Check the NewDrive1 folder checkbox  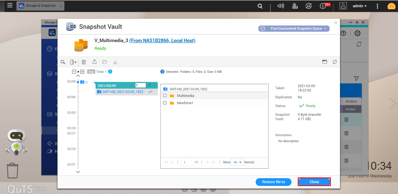tap(165, 103)
